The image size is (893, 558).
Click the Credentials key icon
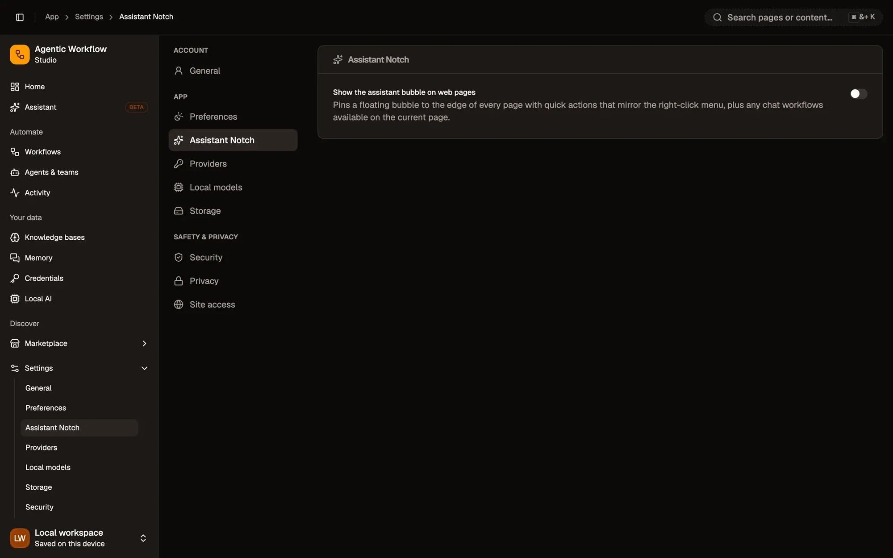click(15, 279)
